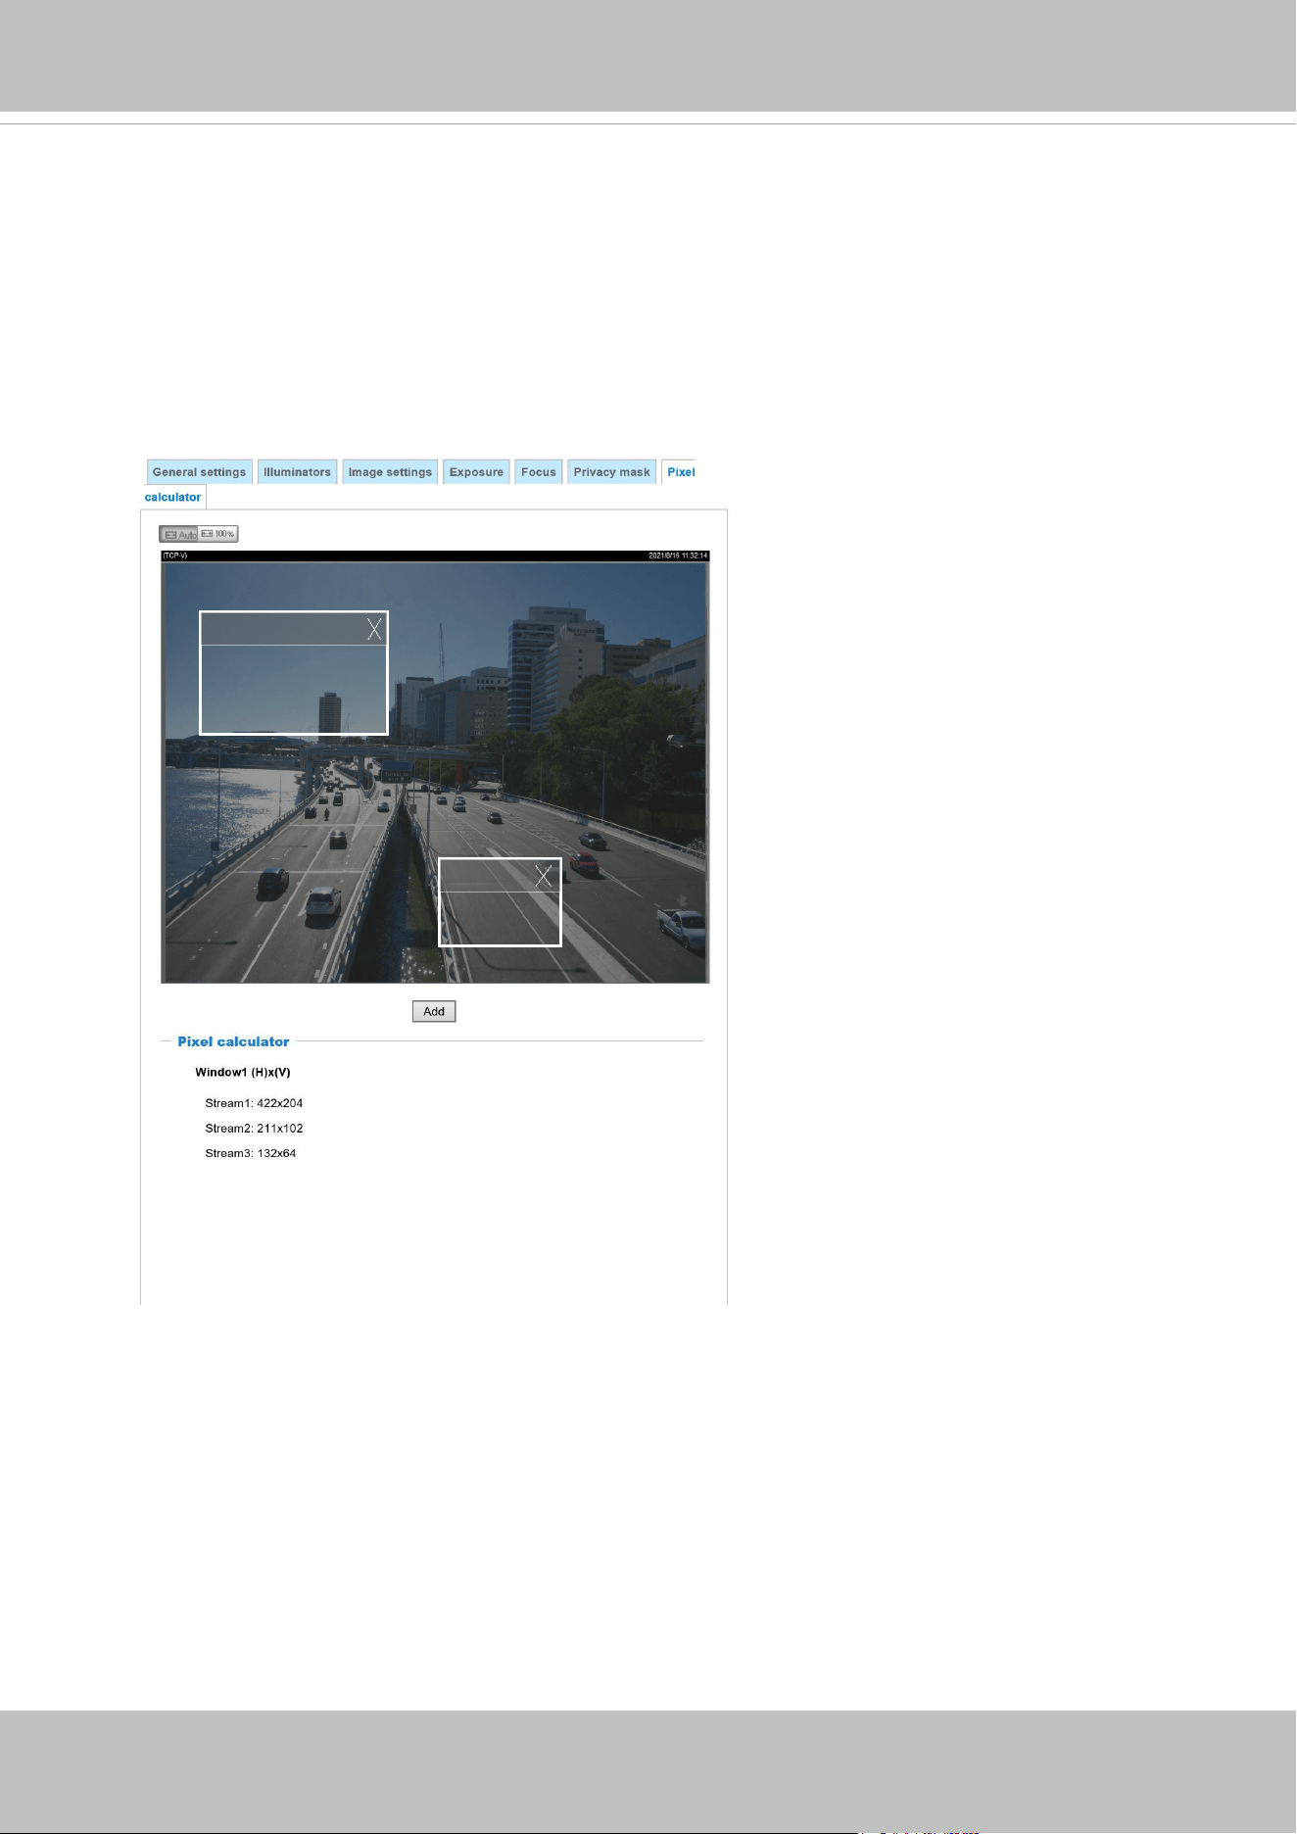Click the (TCP-V) label on video
The image size is (1297, 1834).
click(x=174, y=555)
